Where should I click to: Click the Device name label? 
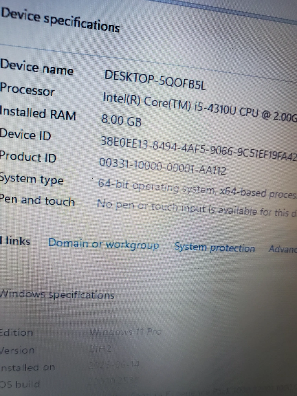click(x=37, y=67)
